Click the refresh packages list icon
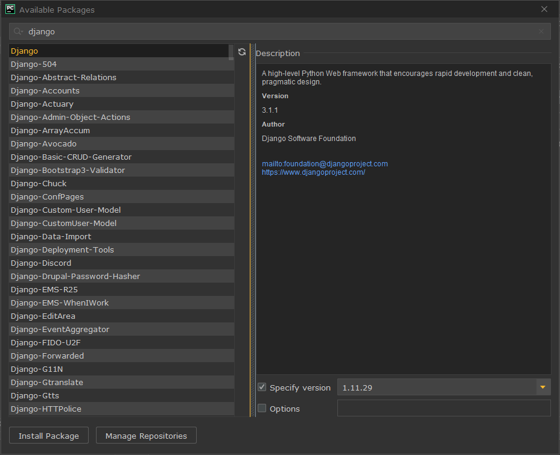This screenshot has height=455, width=560. (242, 52)
